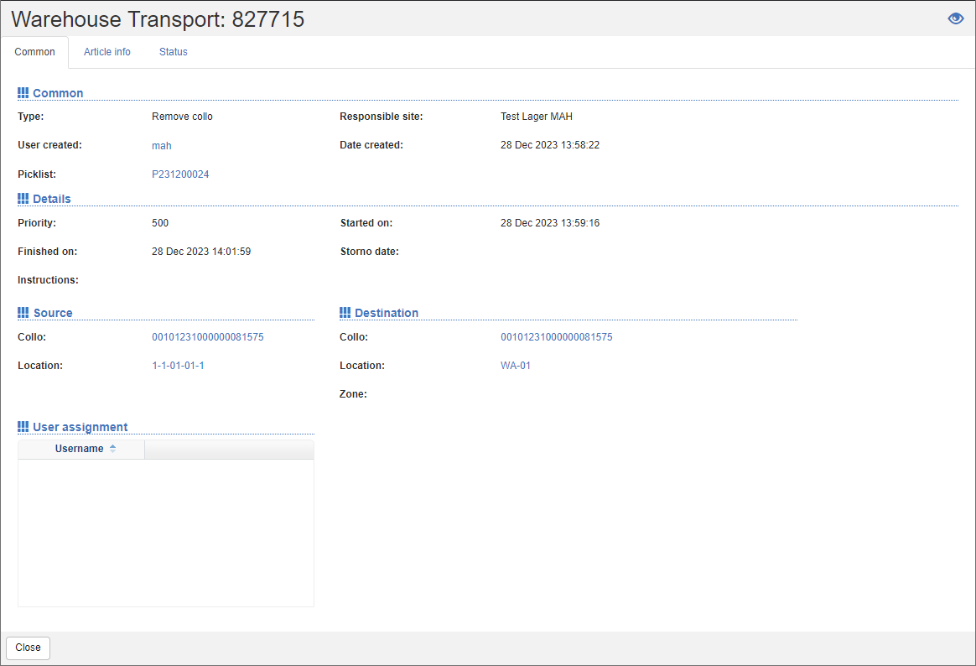Click the Close button
The width and height of the screenshot is (976, 666).
(28, 647)
